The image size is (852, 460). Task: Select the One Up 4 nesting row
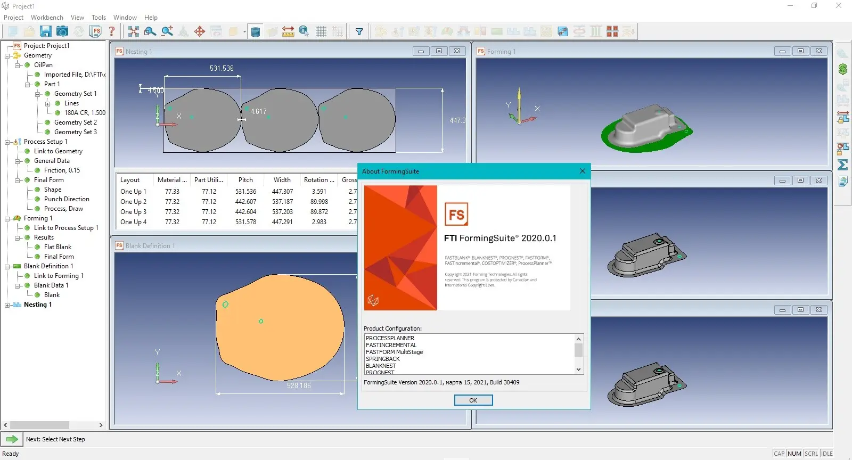pyautogui.click(x=237, y=222)
